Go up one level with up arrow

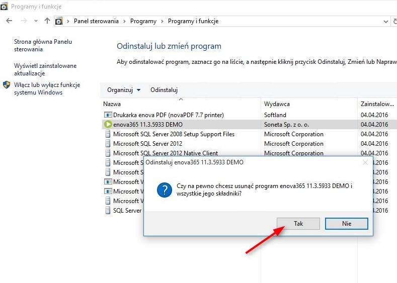pos(47,21)
